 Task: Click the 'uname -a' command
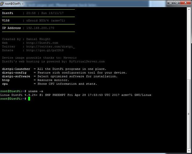coord(35,91)
